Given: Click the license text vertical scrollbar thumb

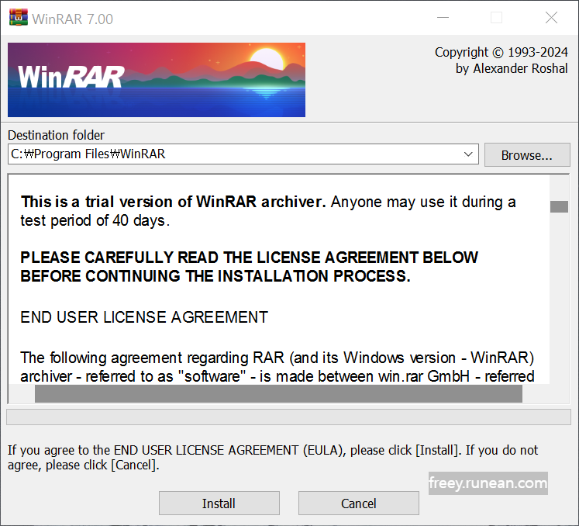Looking at the screenshot, I should click(559, 206).
